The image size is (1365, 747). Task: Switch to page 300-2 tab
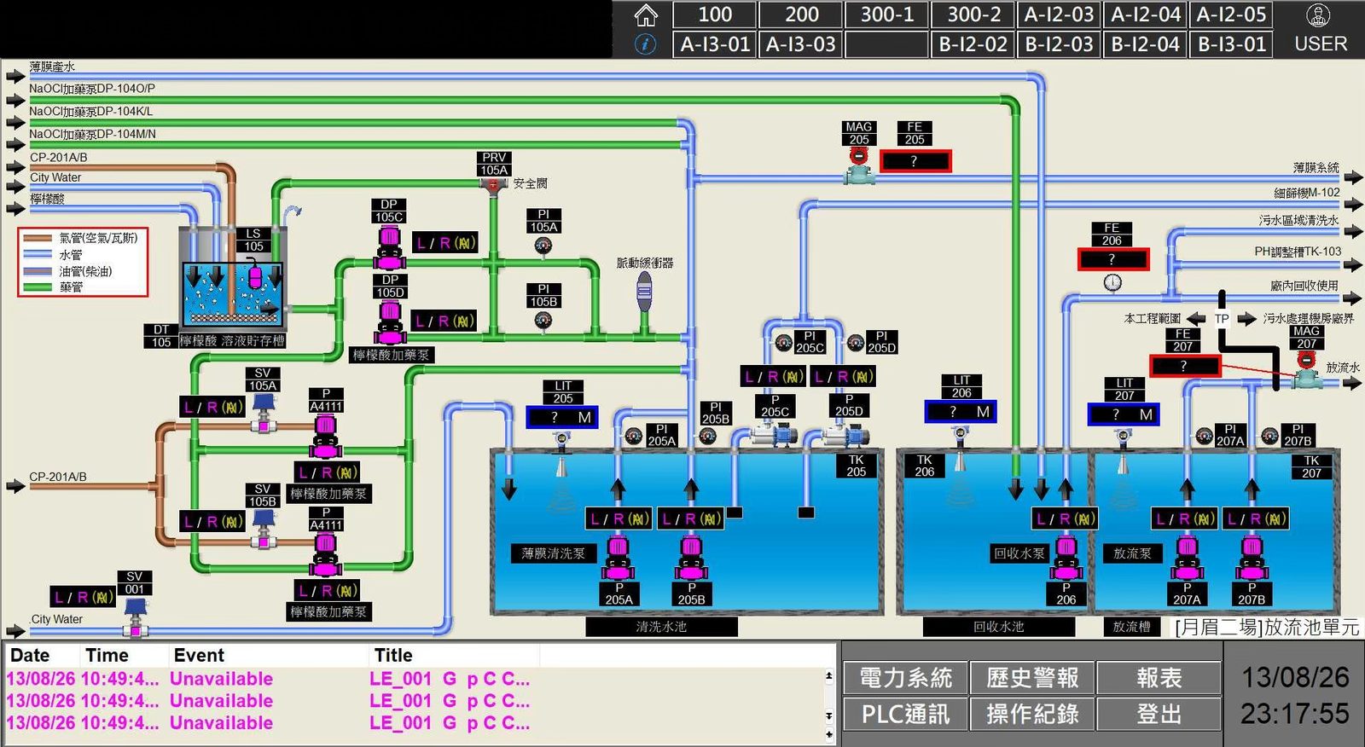pyautogui.click(x=973, y=14)
